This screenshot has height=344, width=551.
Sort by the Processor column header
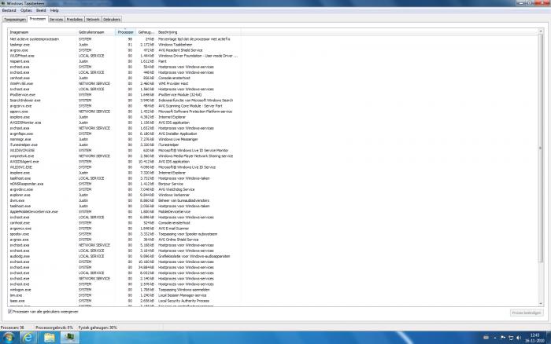125,32
